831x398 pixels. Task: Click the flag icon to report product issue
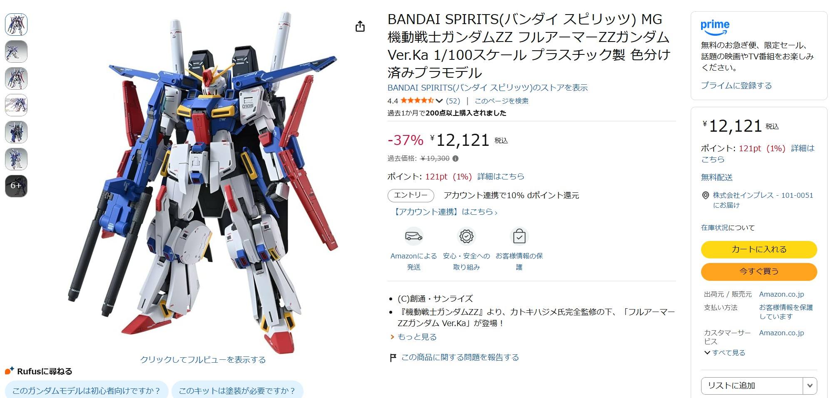[393, 358]
